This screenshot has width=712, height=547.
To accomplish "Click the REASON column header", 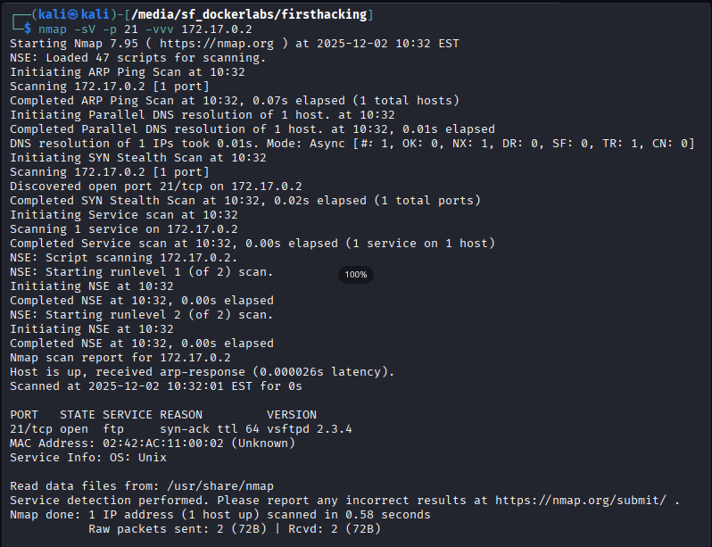I will pos(181,414).
